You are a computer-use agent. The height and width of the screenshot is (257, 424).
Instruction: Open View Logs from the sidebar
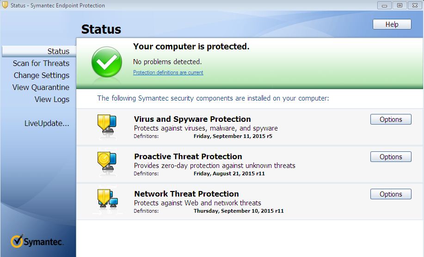point(52,99)
